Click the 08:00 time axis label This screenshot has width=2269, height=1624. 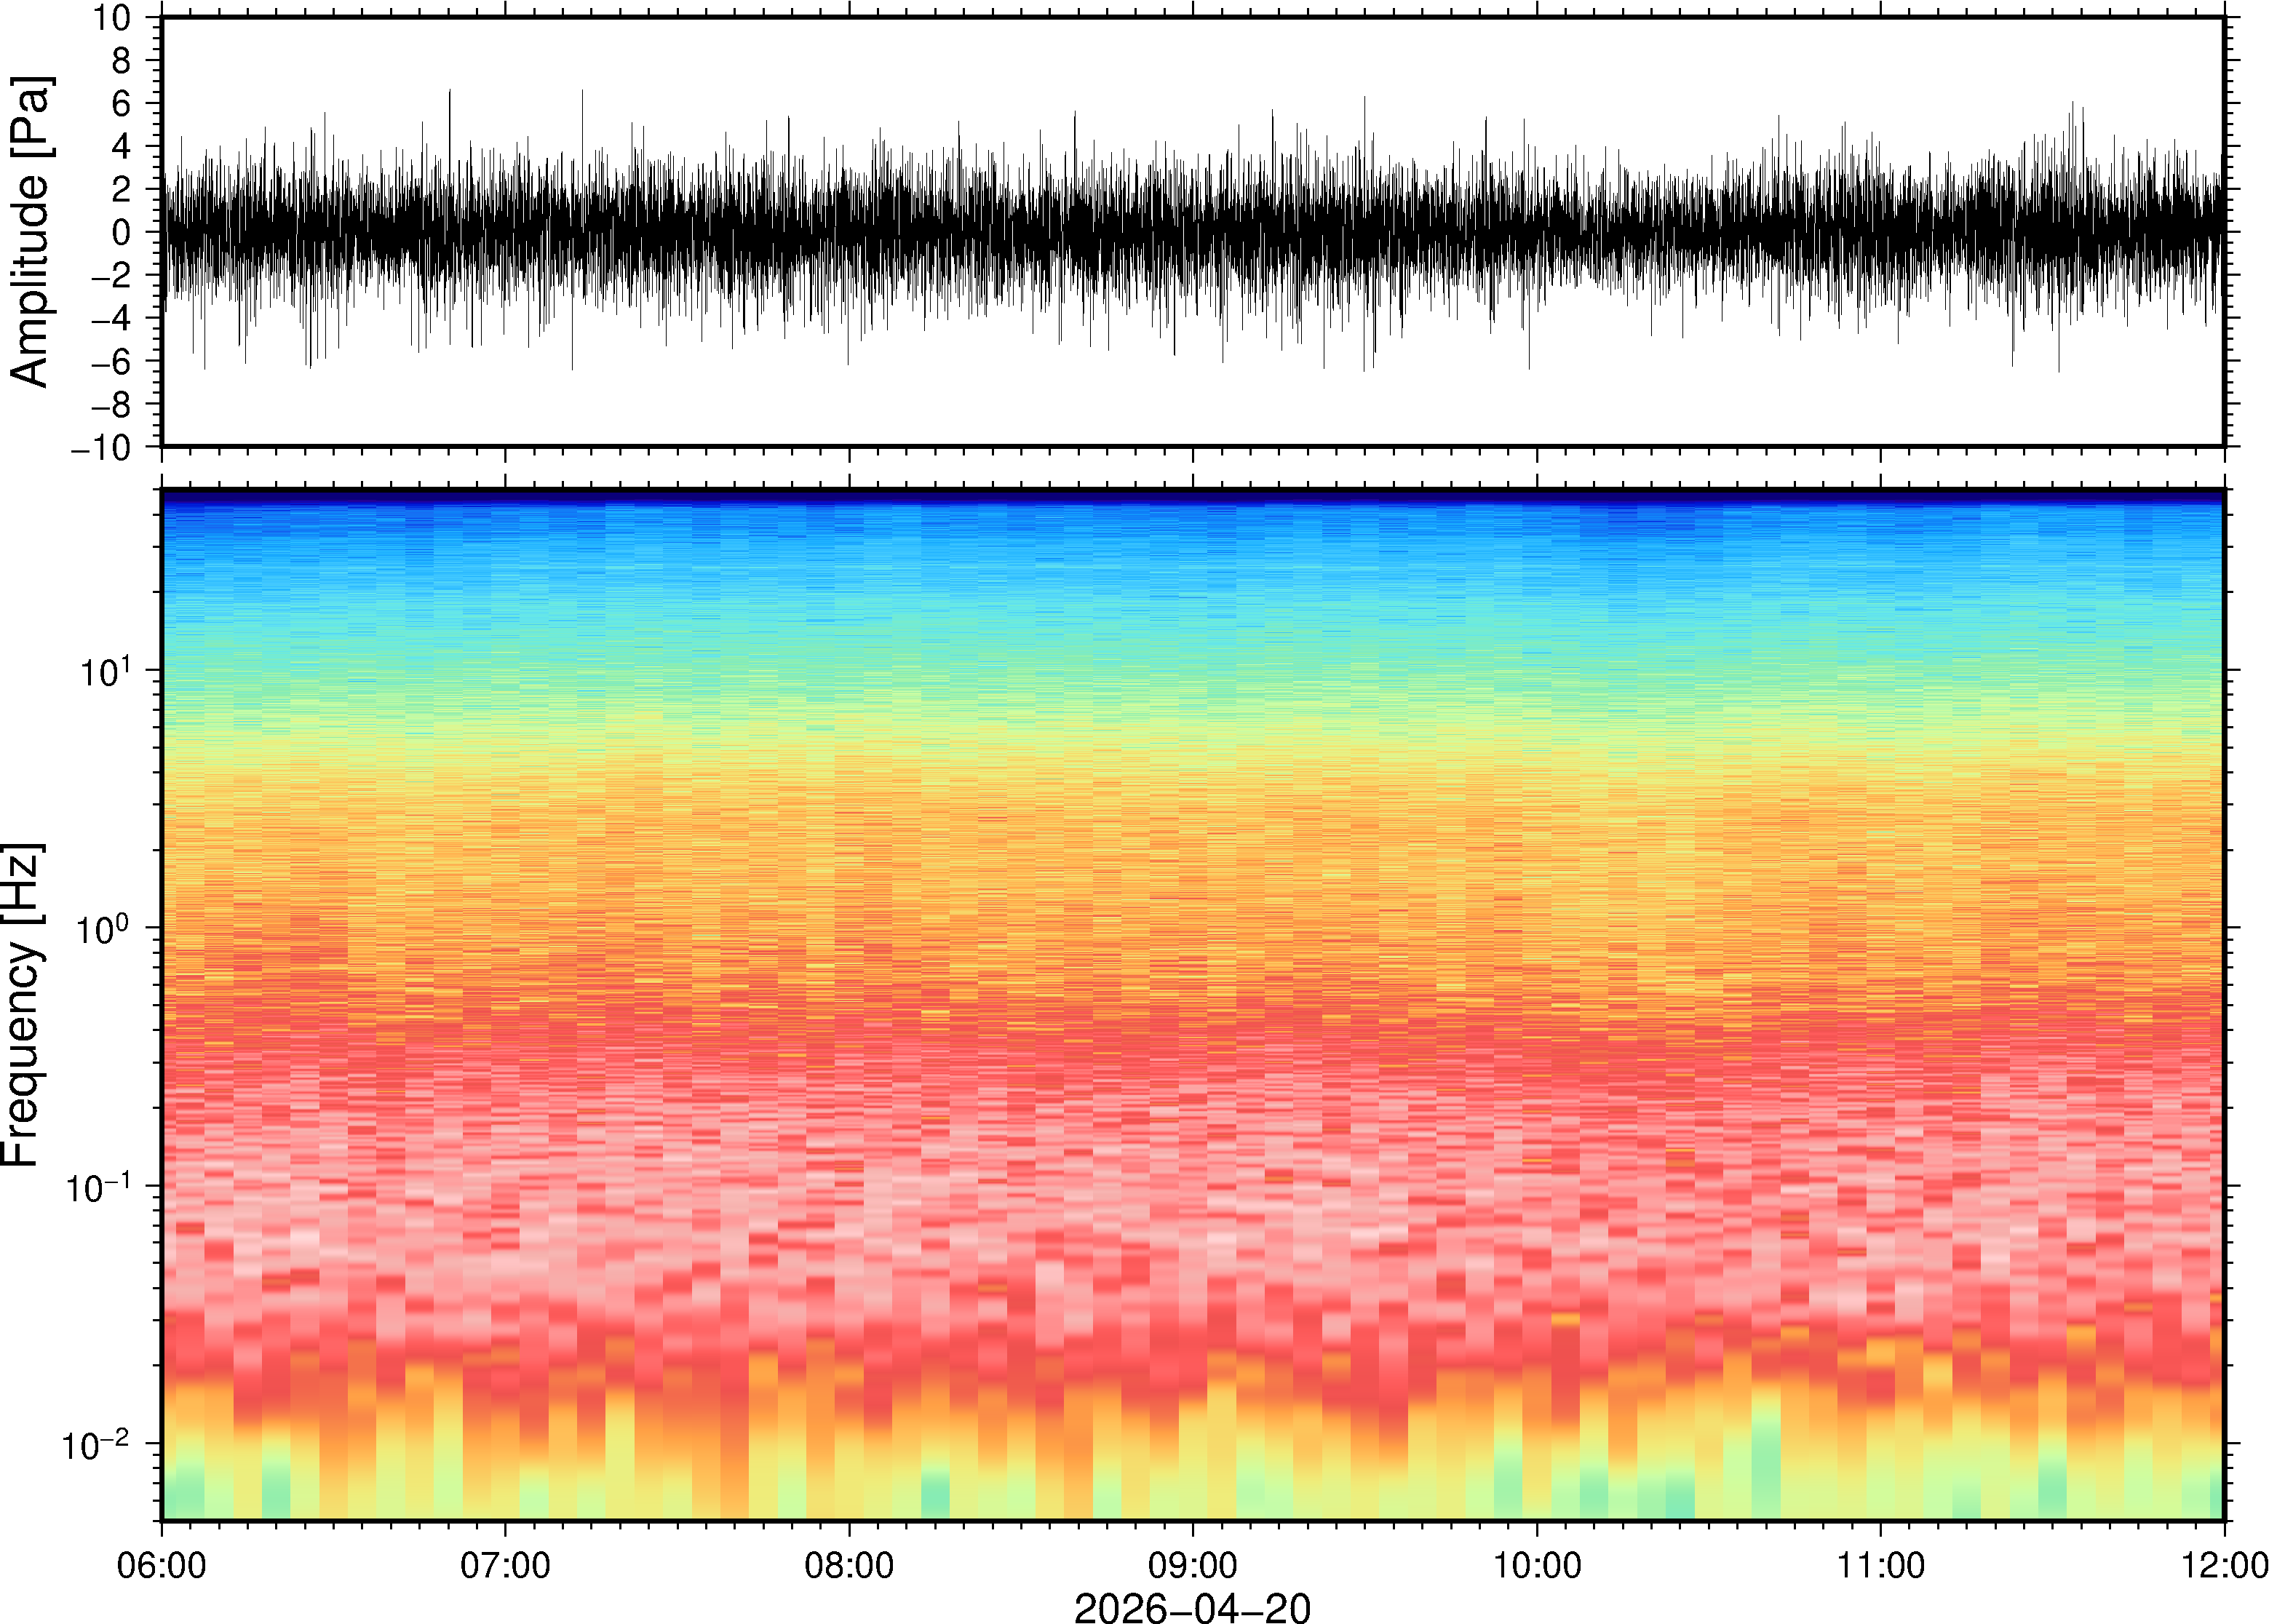pos(849,1565)
